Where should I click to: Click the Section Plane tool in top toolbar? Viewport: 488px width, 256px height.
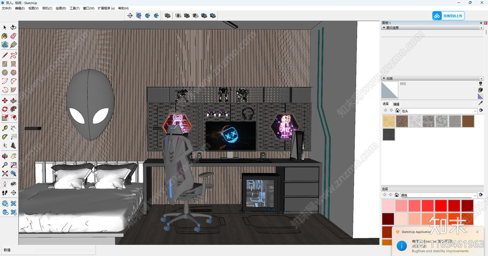click(130, 16)
